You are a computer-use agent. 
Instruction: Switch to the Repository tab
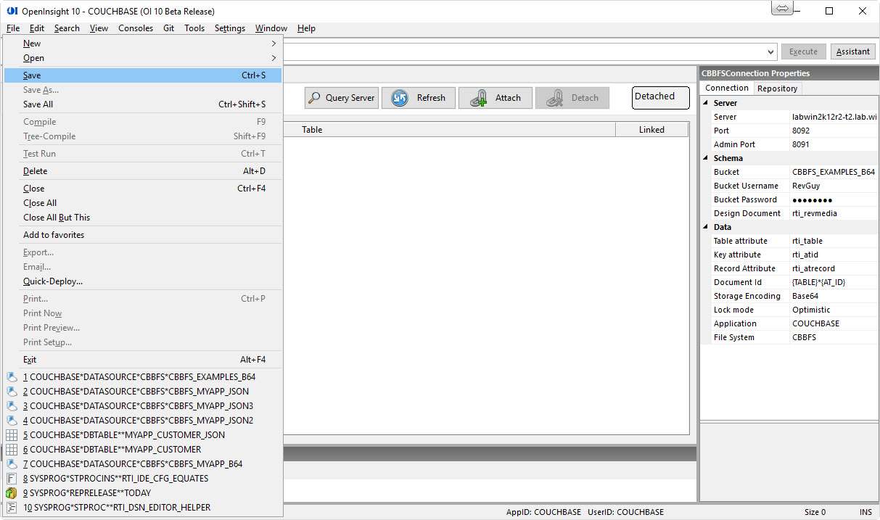pyautogui.click(x=777, y=88)
